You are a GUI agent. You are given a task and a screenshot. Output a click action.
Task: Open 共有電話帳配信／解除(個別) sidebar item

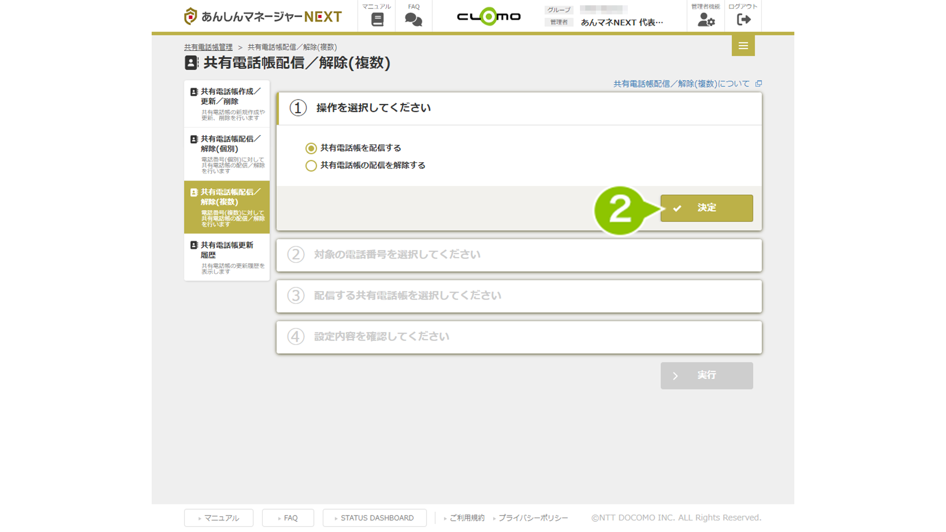pyautogui.click(x=227, y=153)
